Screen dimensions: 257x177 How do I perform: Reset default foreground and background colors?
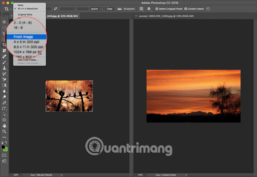point(2,143)
